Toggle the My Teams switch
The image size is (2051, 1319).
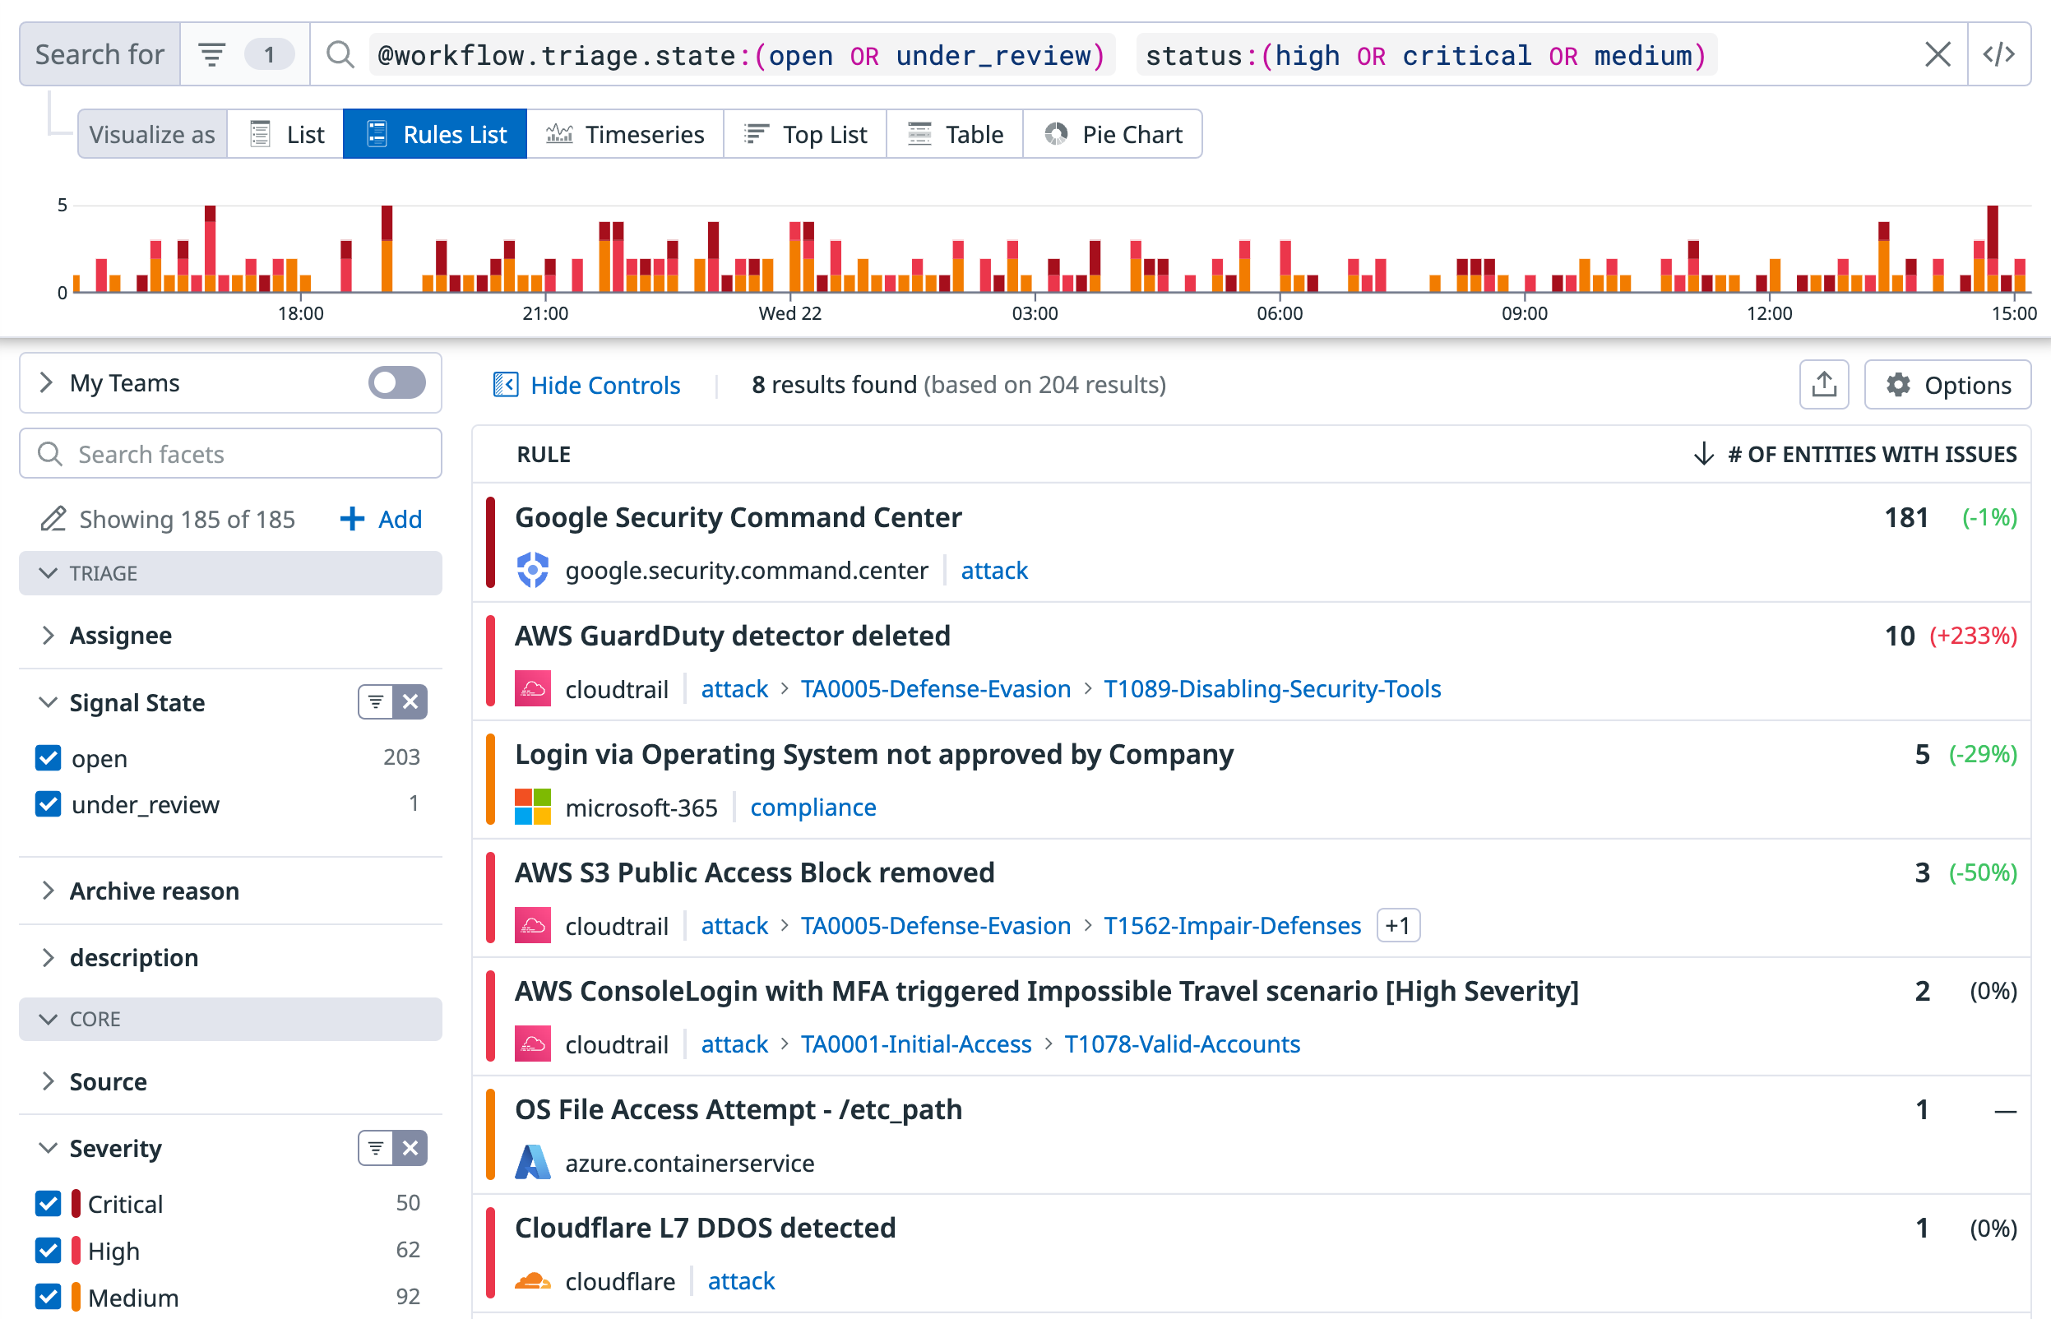pyautogui.click(x=396, y=382)
